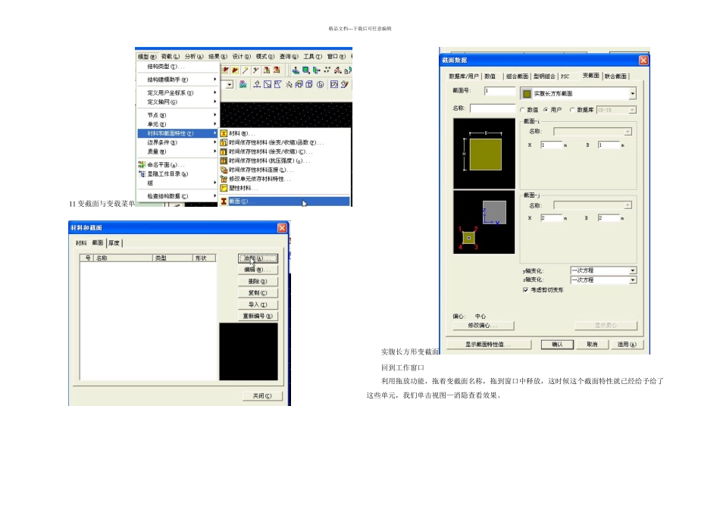Click the 修改单元依存材料特性 icon
This screenshot has width=720, height=509.
pos(224,179)
